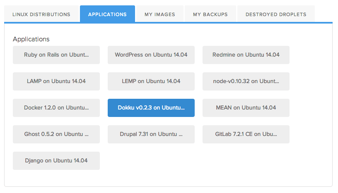Choose the Ruby on Rails image
This screenshot has width=338, height=193.
coord(56,55)
